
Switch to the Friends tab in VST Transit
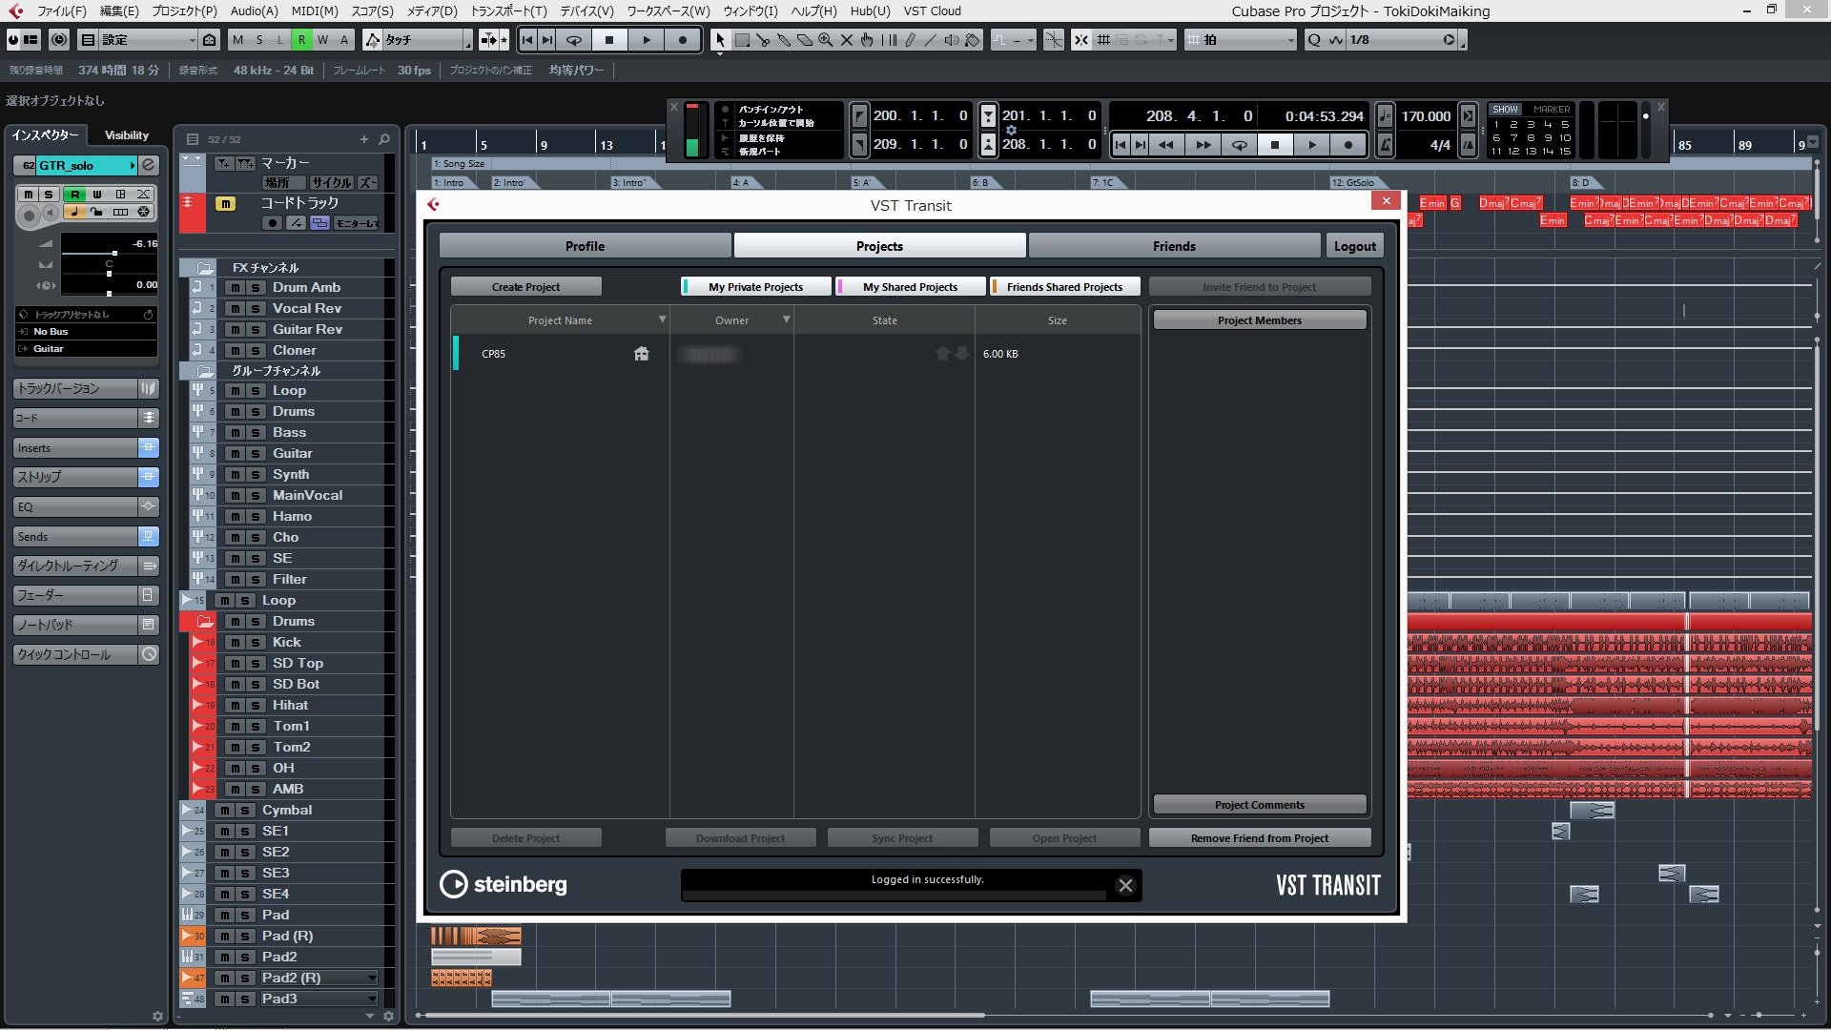pyautogui.click(x=1174, y=246)
